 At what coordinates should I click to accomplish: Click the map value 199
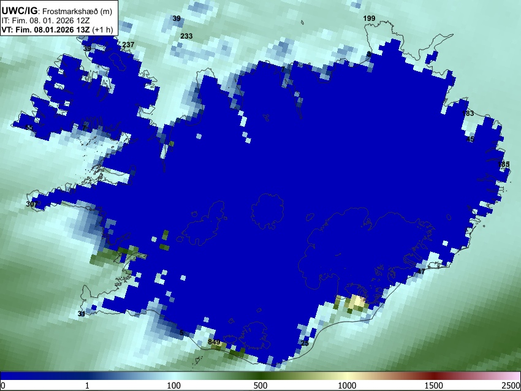pyautogui.click(x=369, y=18)
